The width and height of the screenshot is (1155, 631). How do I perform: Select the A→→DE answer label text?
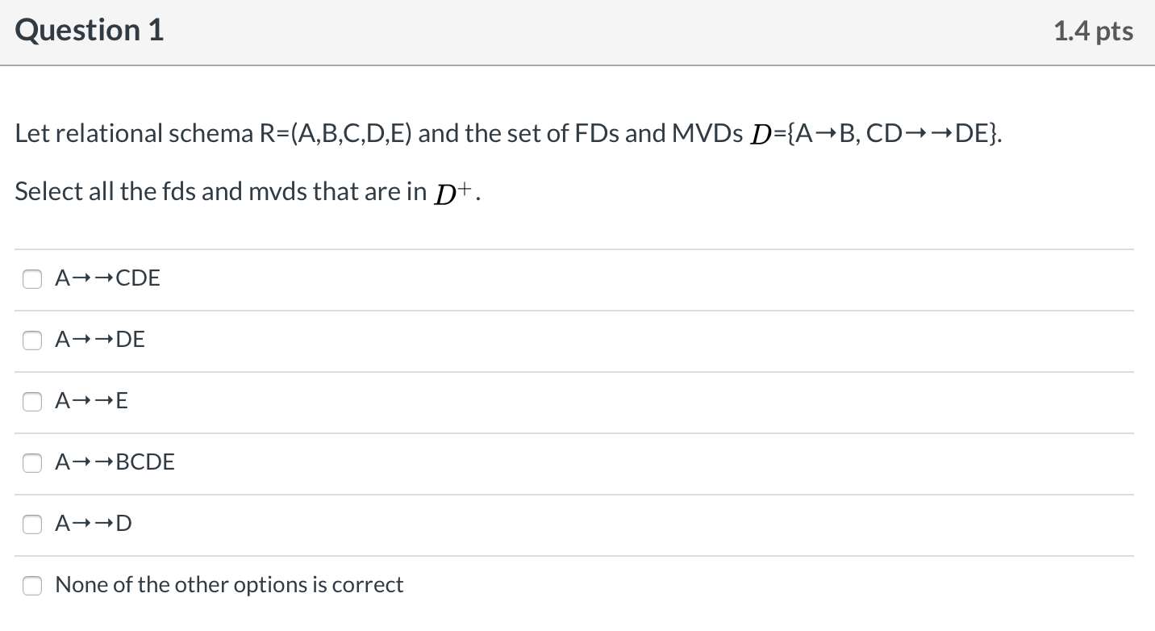tap(99, 339)
